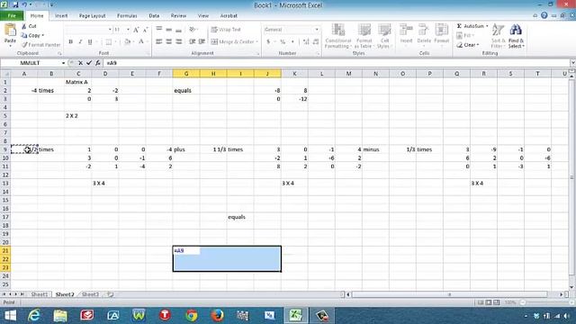Click the Merge & Center button

click(233, 42)
